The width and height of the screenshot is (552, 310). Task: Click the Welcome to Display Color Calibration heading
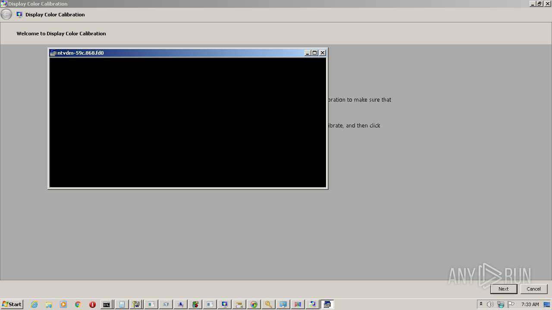61,34
